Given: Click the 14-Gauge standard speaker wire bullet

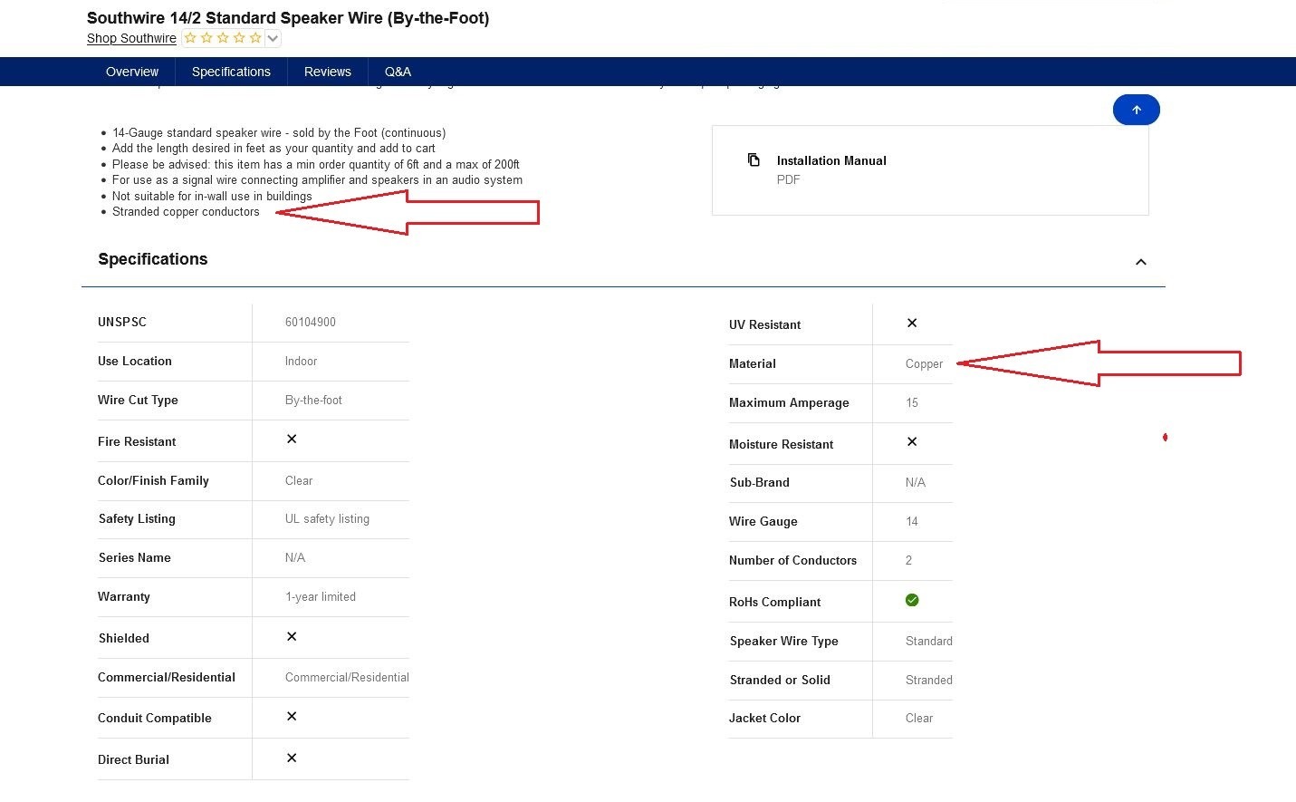Looking at the screenshot, I should click(279, 132).
